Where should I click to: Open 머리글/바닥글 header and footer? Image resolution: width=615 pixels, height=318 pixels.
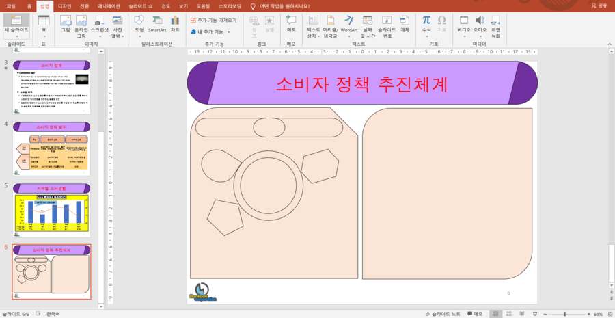(331, 26)
